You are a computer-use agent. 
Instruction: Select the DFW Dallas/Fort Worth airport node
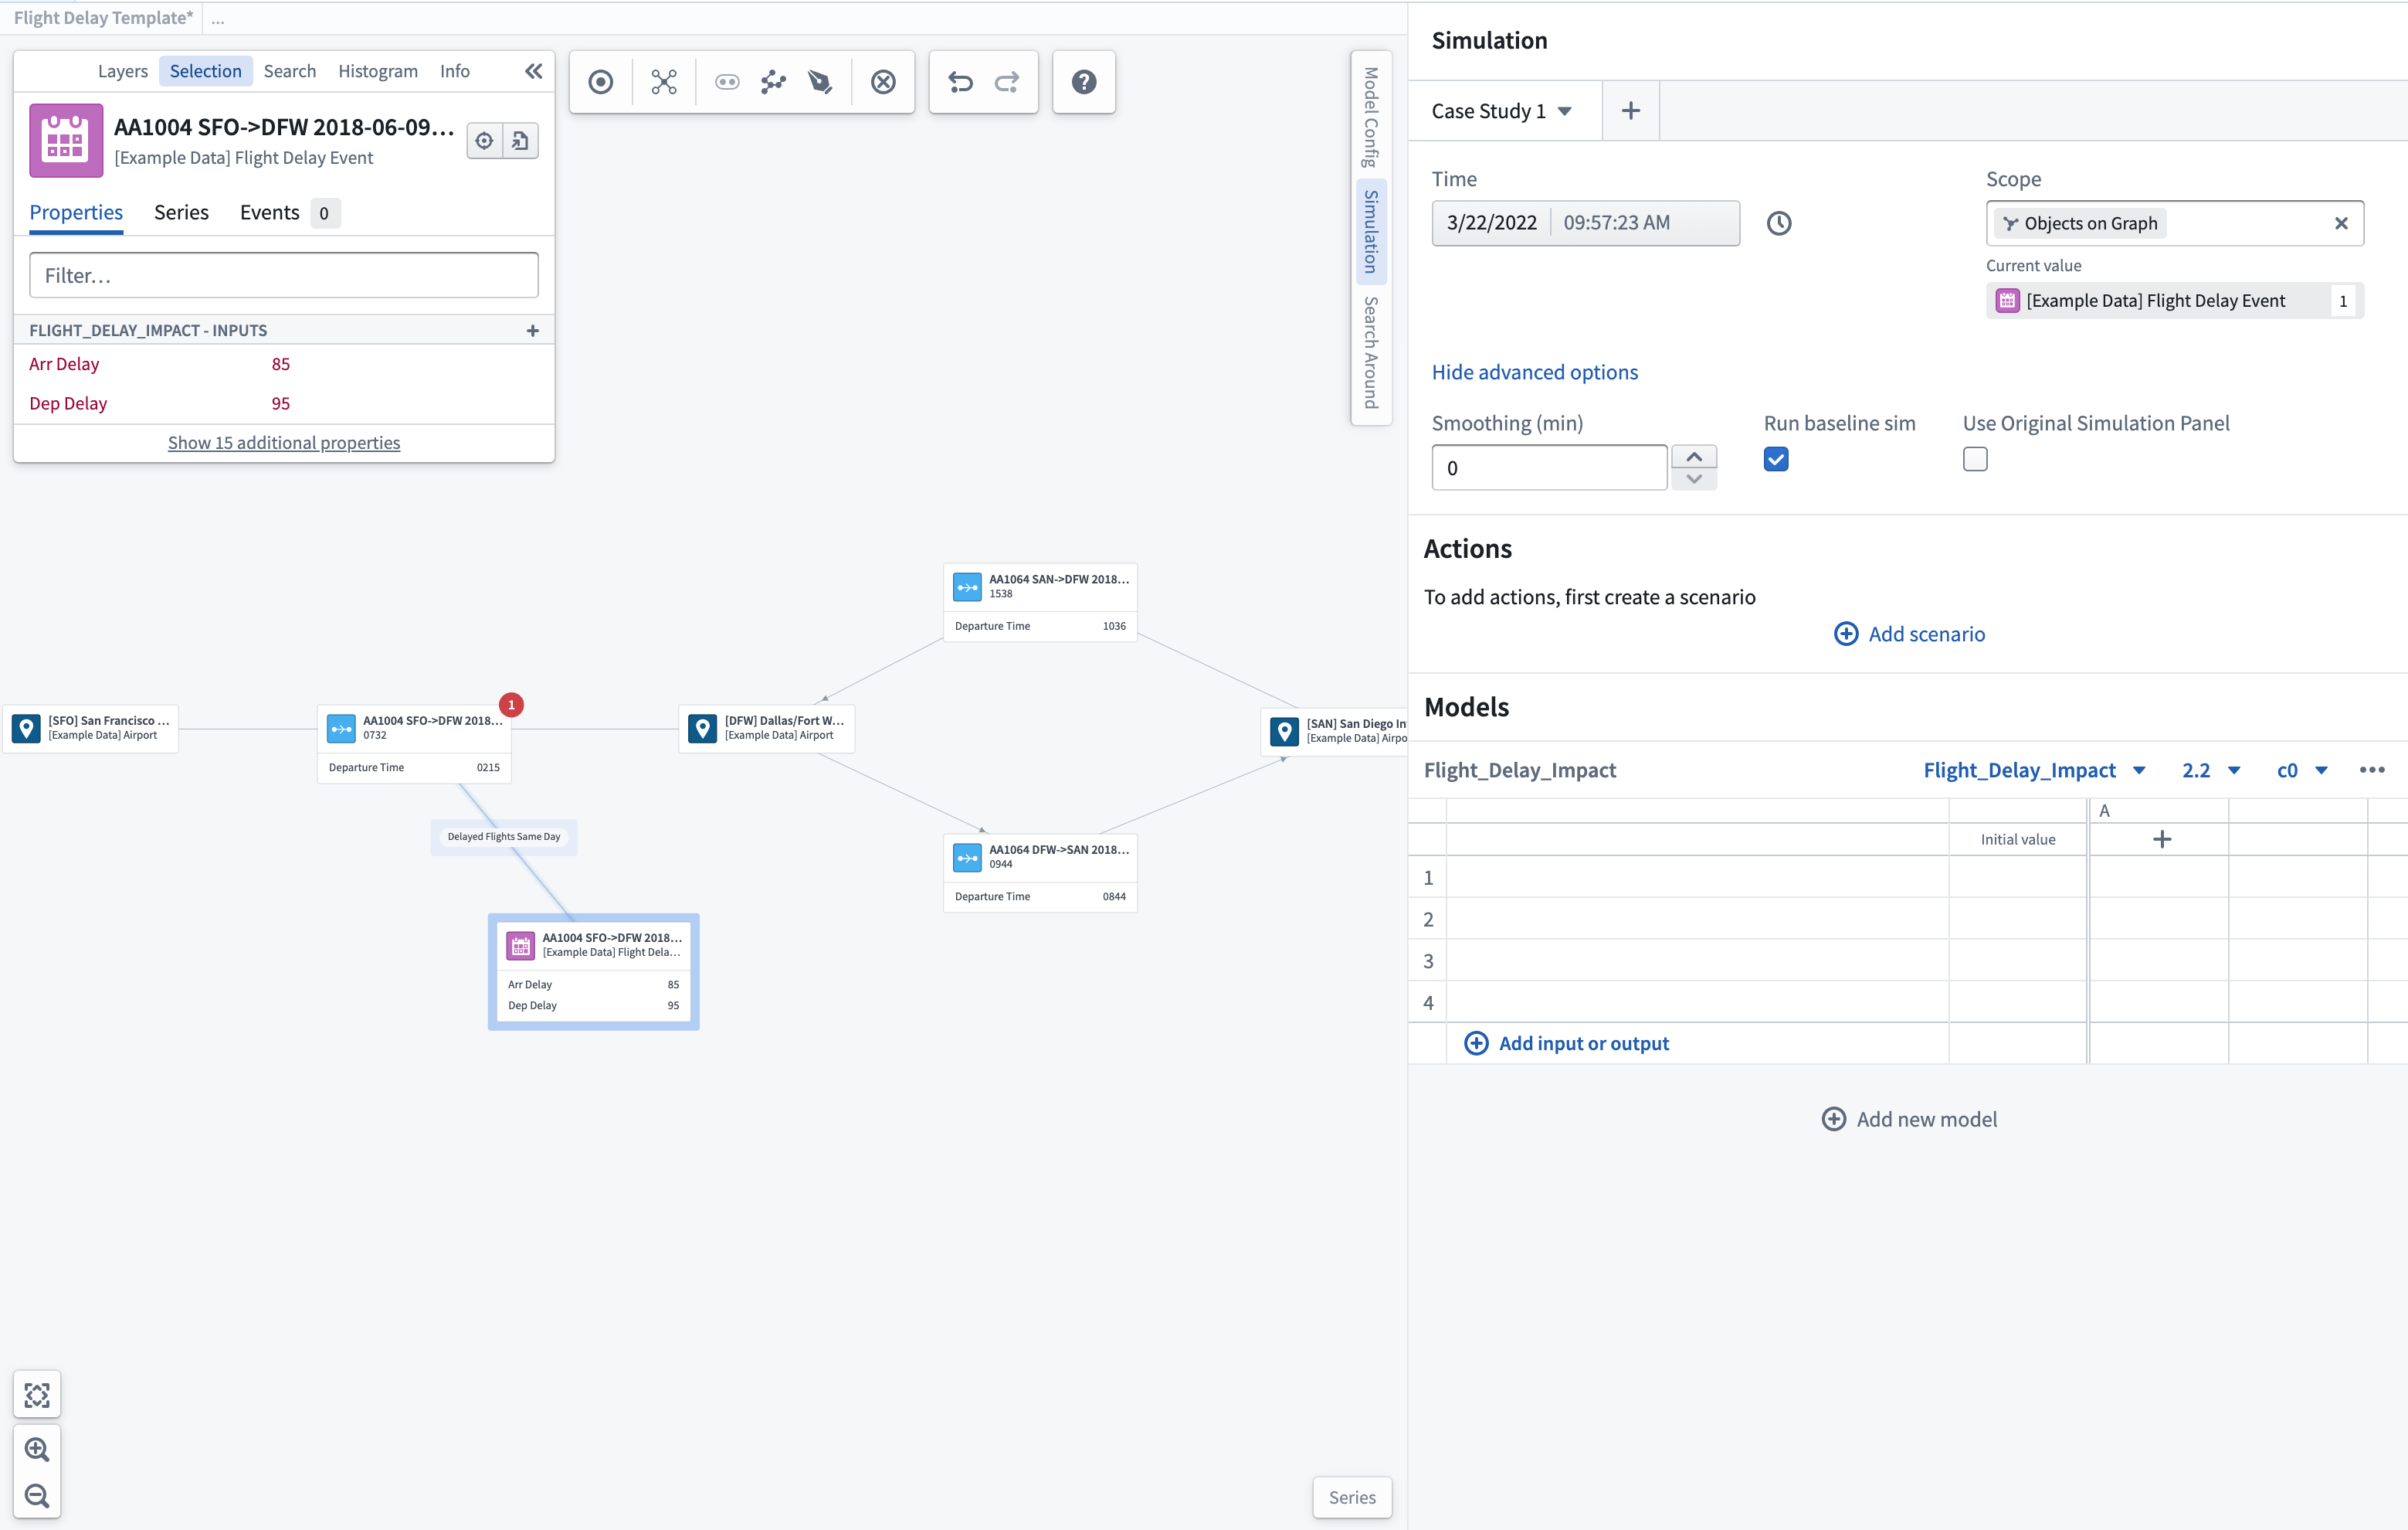click(x=767, y=727)
